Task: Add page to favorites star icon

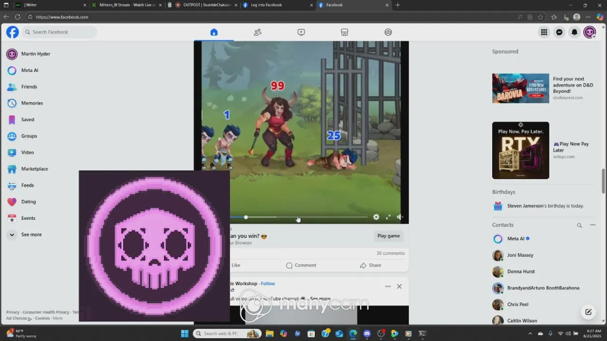Action: tap(540, 17)
